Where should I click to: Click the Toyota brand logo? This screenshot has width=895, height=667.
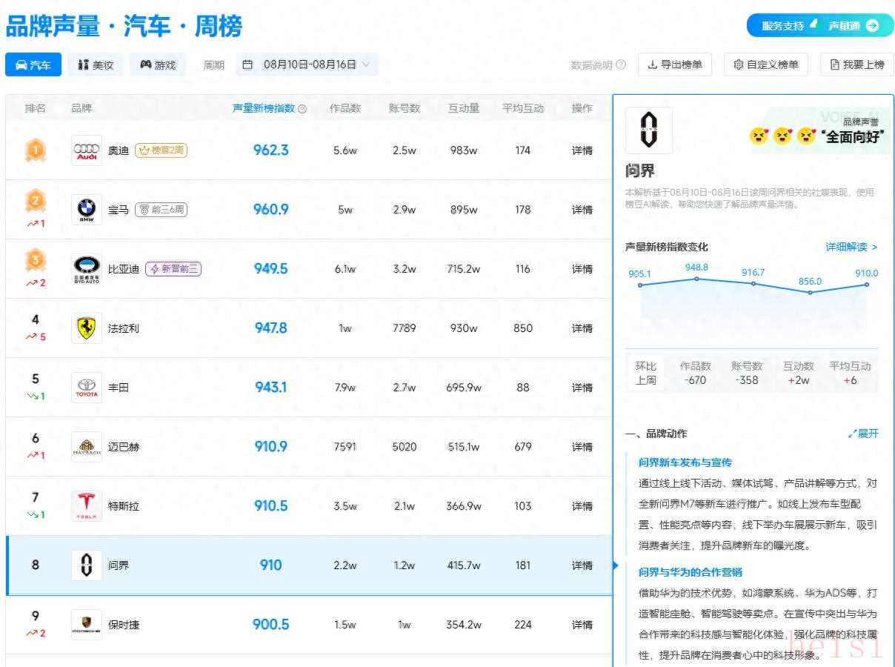87,388
